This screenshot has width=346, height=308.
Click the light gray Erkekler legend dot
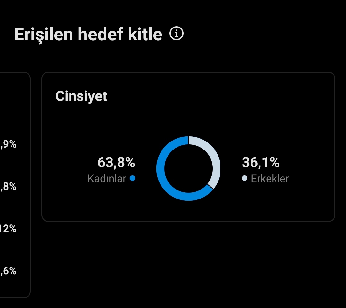pyautogui.click(x=244, y=178)
